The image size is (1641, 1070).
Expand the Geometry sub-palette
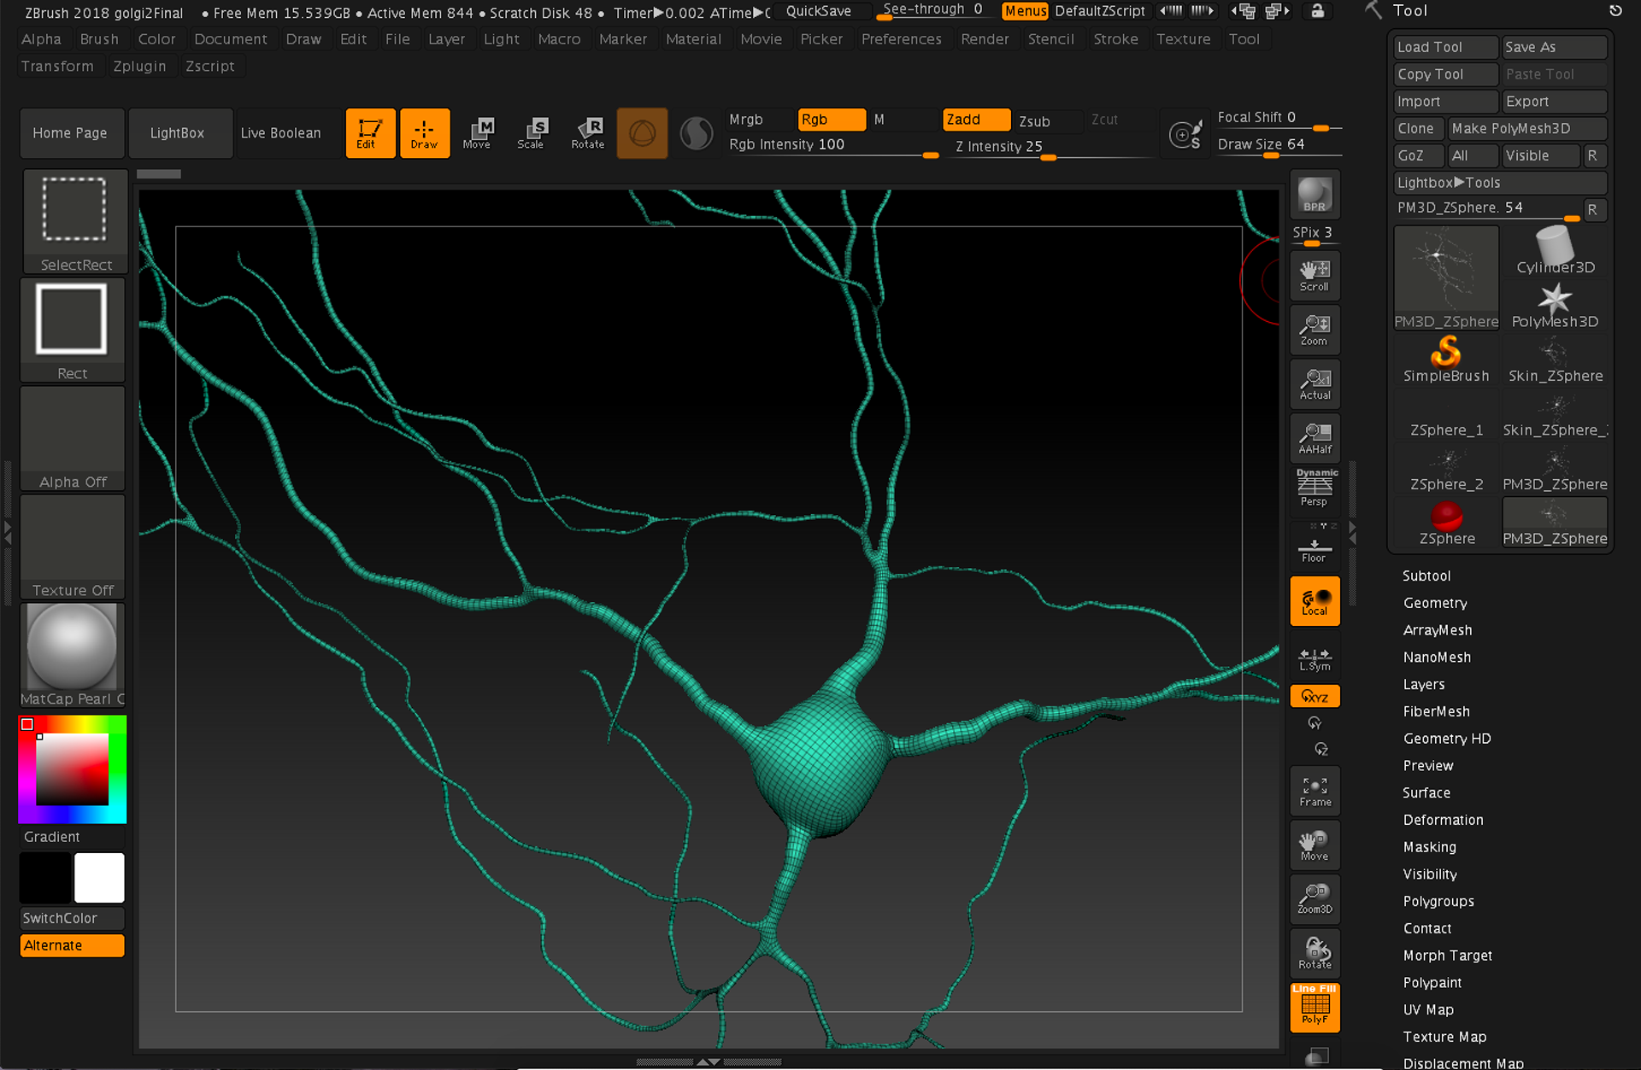(x=1435, y=603)
